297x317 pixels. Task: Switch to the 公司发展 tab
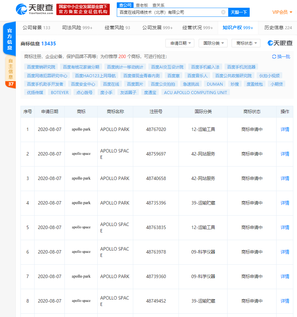click(x=157, y=28)
